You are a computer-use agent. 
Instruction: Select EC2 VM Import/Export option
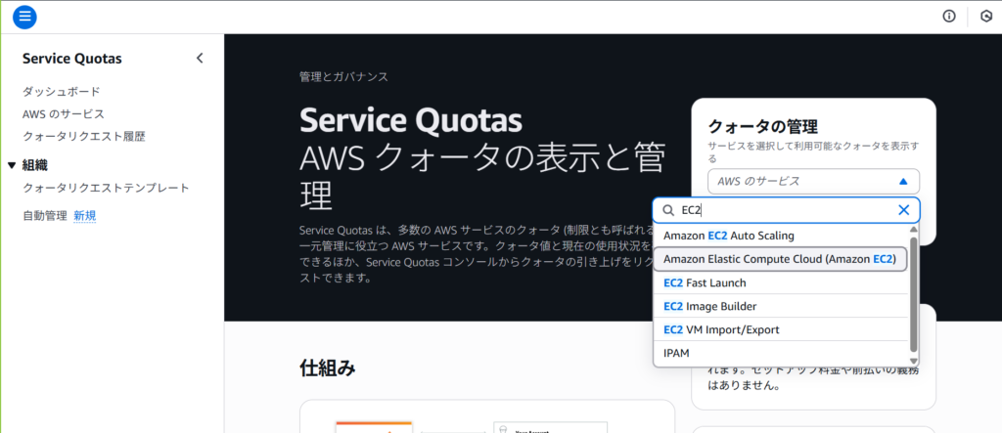(x=721, y=329)
